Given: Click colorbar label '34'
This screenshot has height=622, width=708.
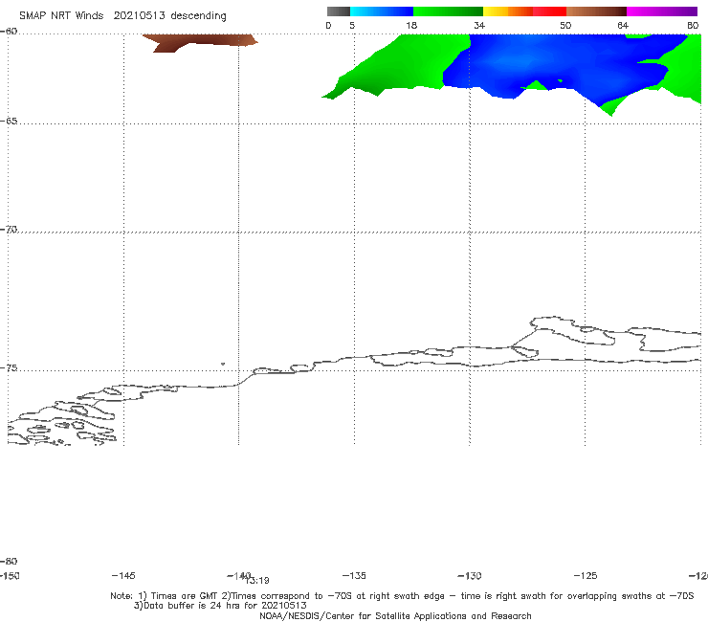Looking at the screenshot, I should (x=479, y=26).
